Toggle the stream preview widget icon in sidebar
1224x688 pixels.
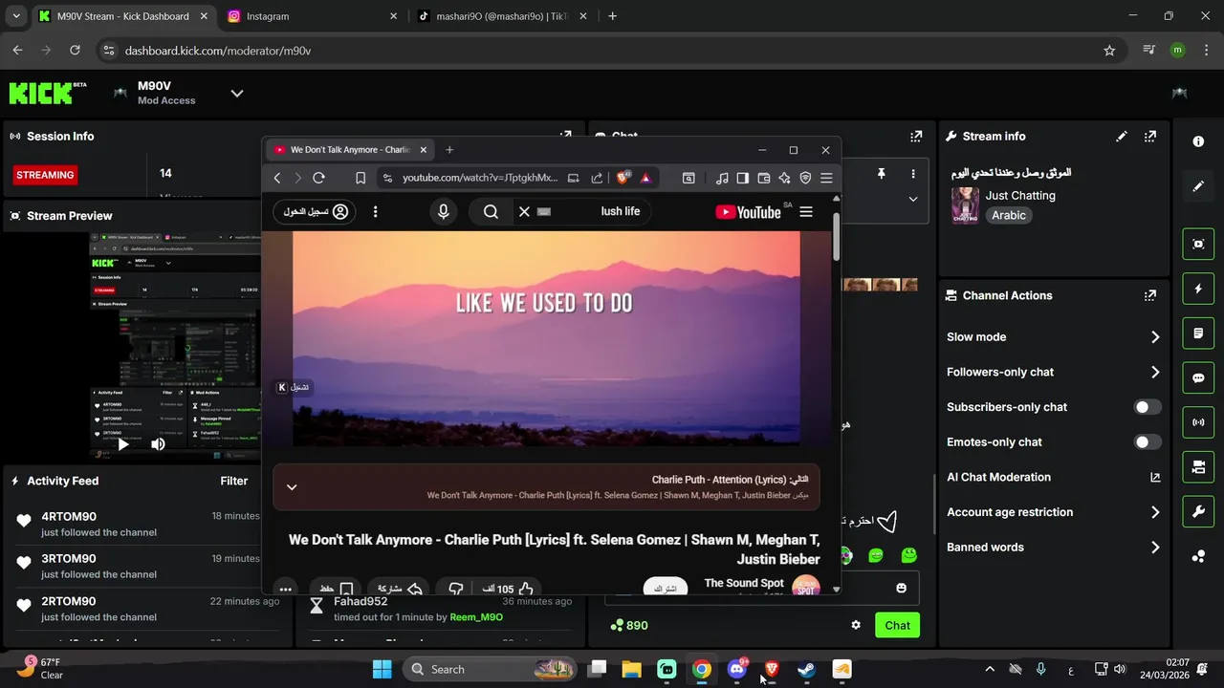pos(1198,244)
